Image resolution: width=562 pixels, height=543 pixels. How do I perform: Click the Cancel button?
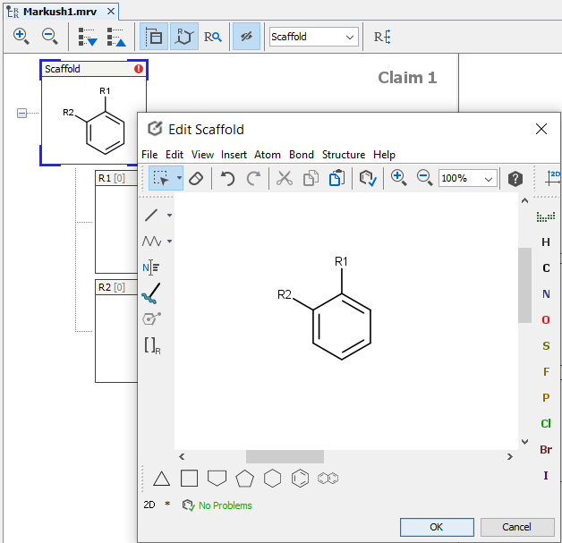516,527
